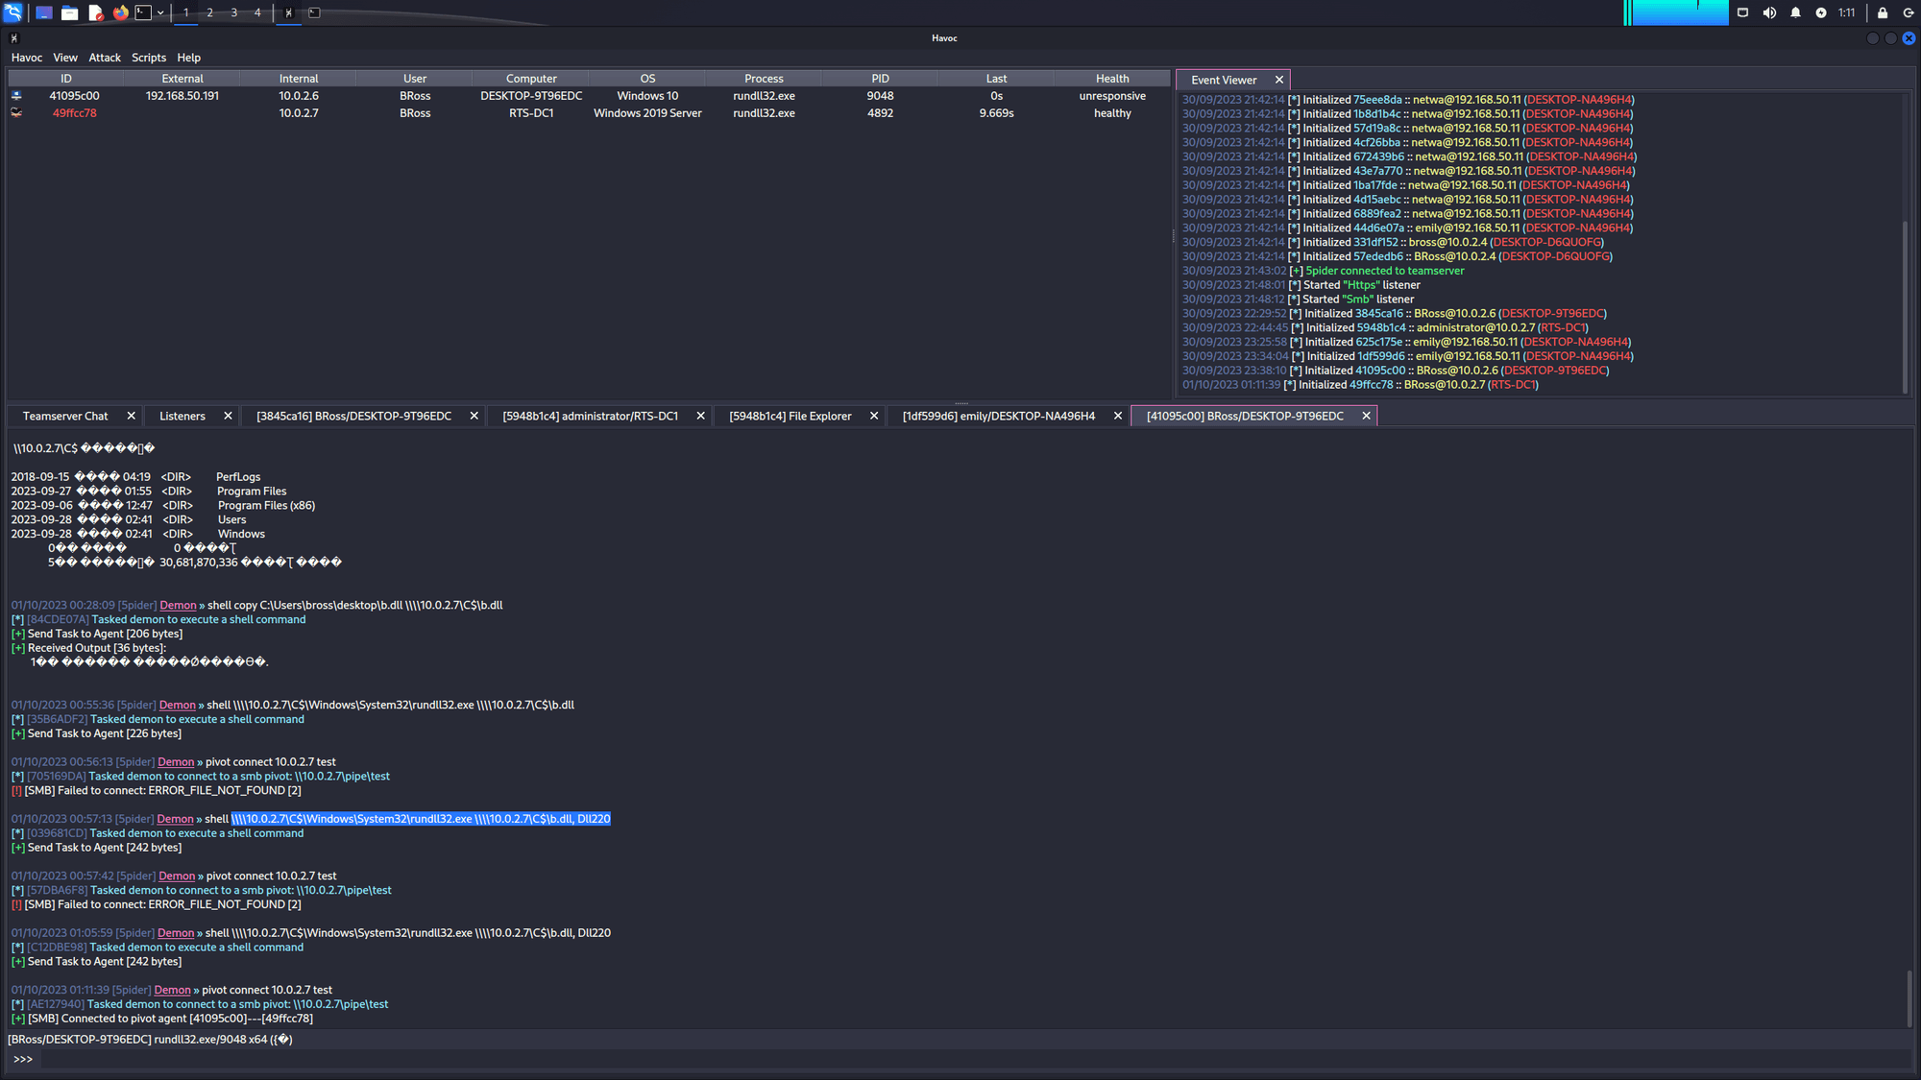
Task: Click the highlighted rundll32.exe shell command text
Action: (x=421, y=819)
